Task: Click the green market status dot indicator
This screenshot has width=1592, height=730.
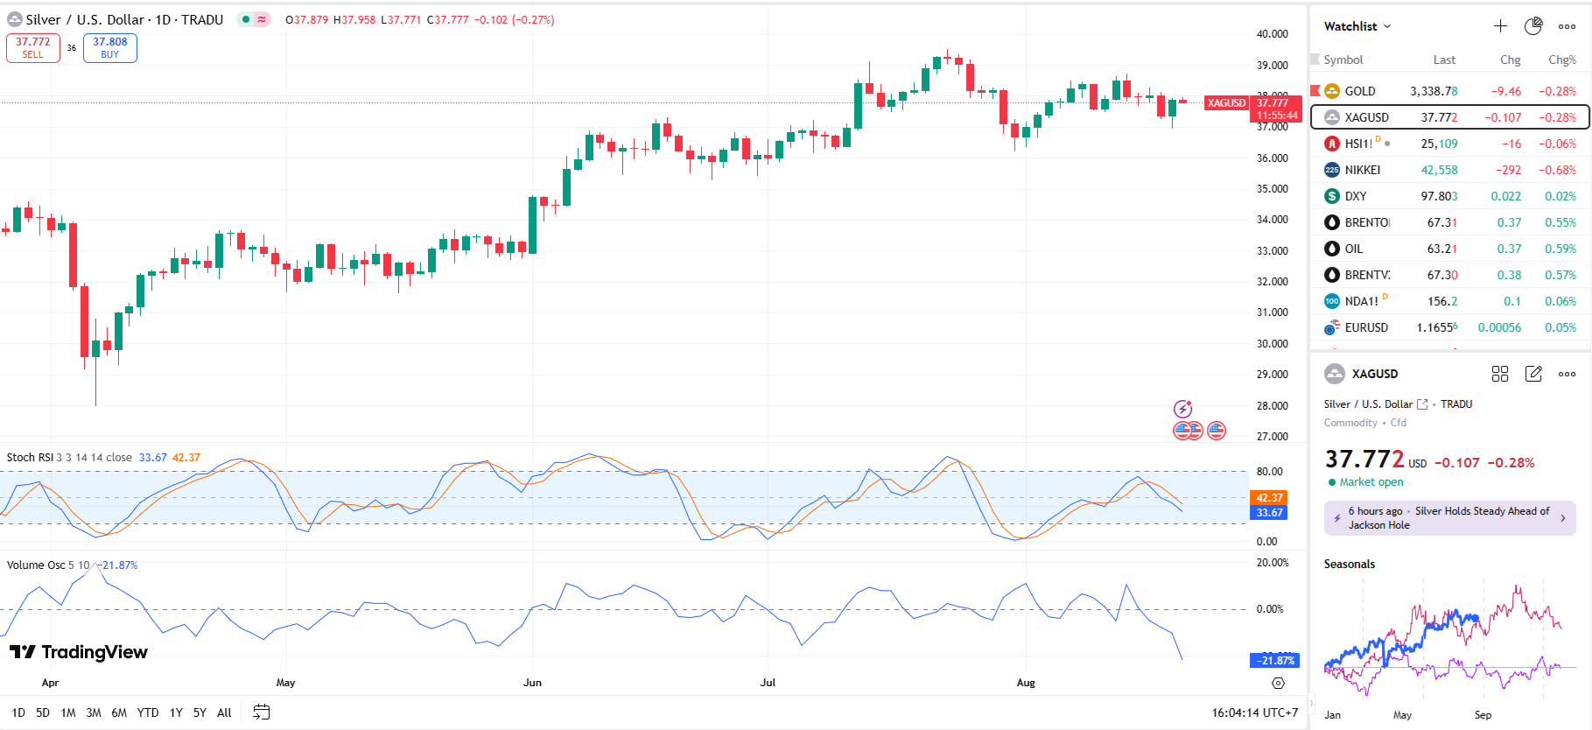Action: 246,19
